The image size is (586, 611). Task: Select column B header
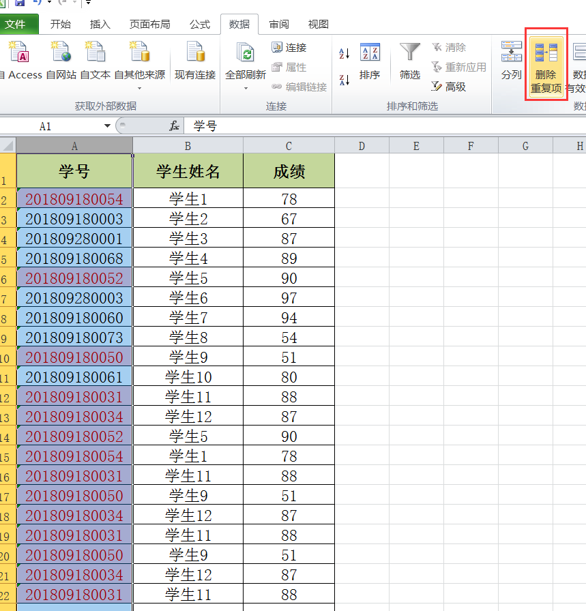[x=188, y=146]
